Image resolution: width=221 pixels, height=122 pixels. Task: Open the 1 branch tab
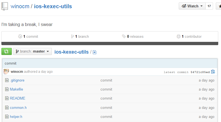point(80,36)
